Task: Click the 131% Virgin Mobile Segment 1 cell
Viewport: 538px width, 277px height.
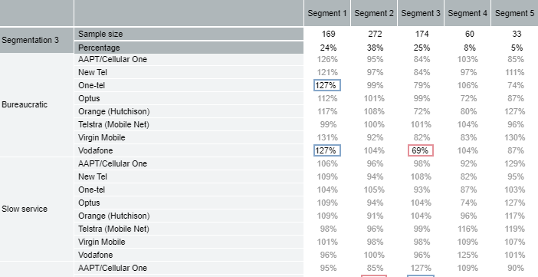Action: pos(327,137)
